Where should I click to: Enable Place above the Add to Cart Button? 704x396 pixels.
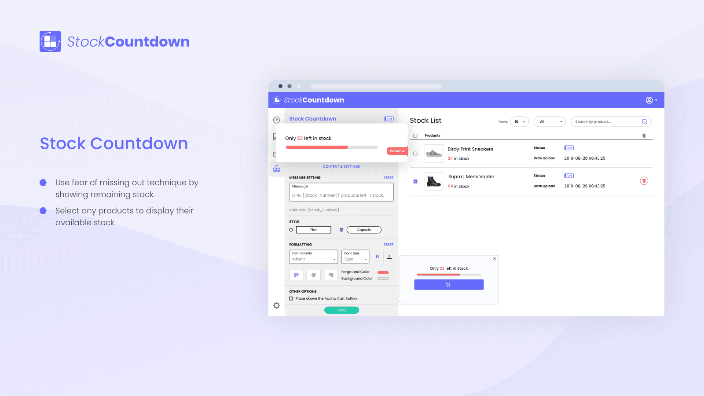tap(291, 299)
